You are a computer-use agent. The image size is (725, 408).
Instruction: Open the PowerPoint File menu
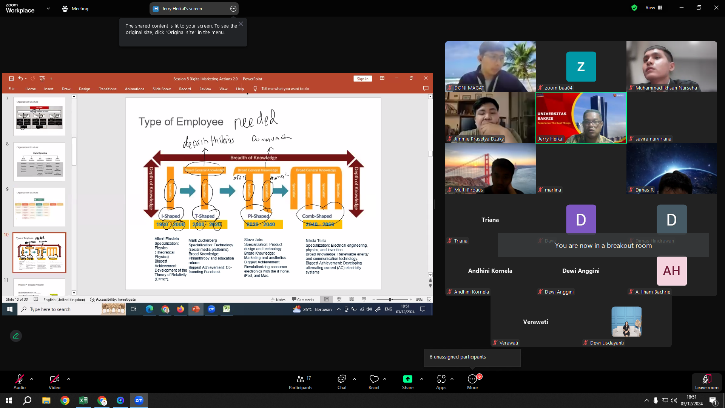12,89
